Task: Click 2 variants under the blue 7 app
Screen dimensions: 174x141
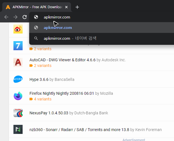Action: click(43, 49)
